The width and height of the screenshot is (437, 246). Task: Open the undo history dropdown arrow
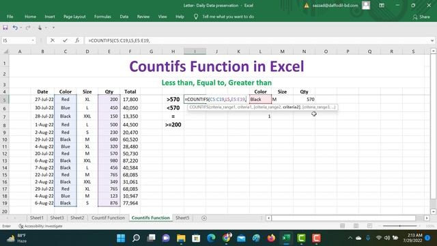pyautogui.click(x=20, y=27)
